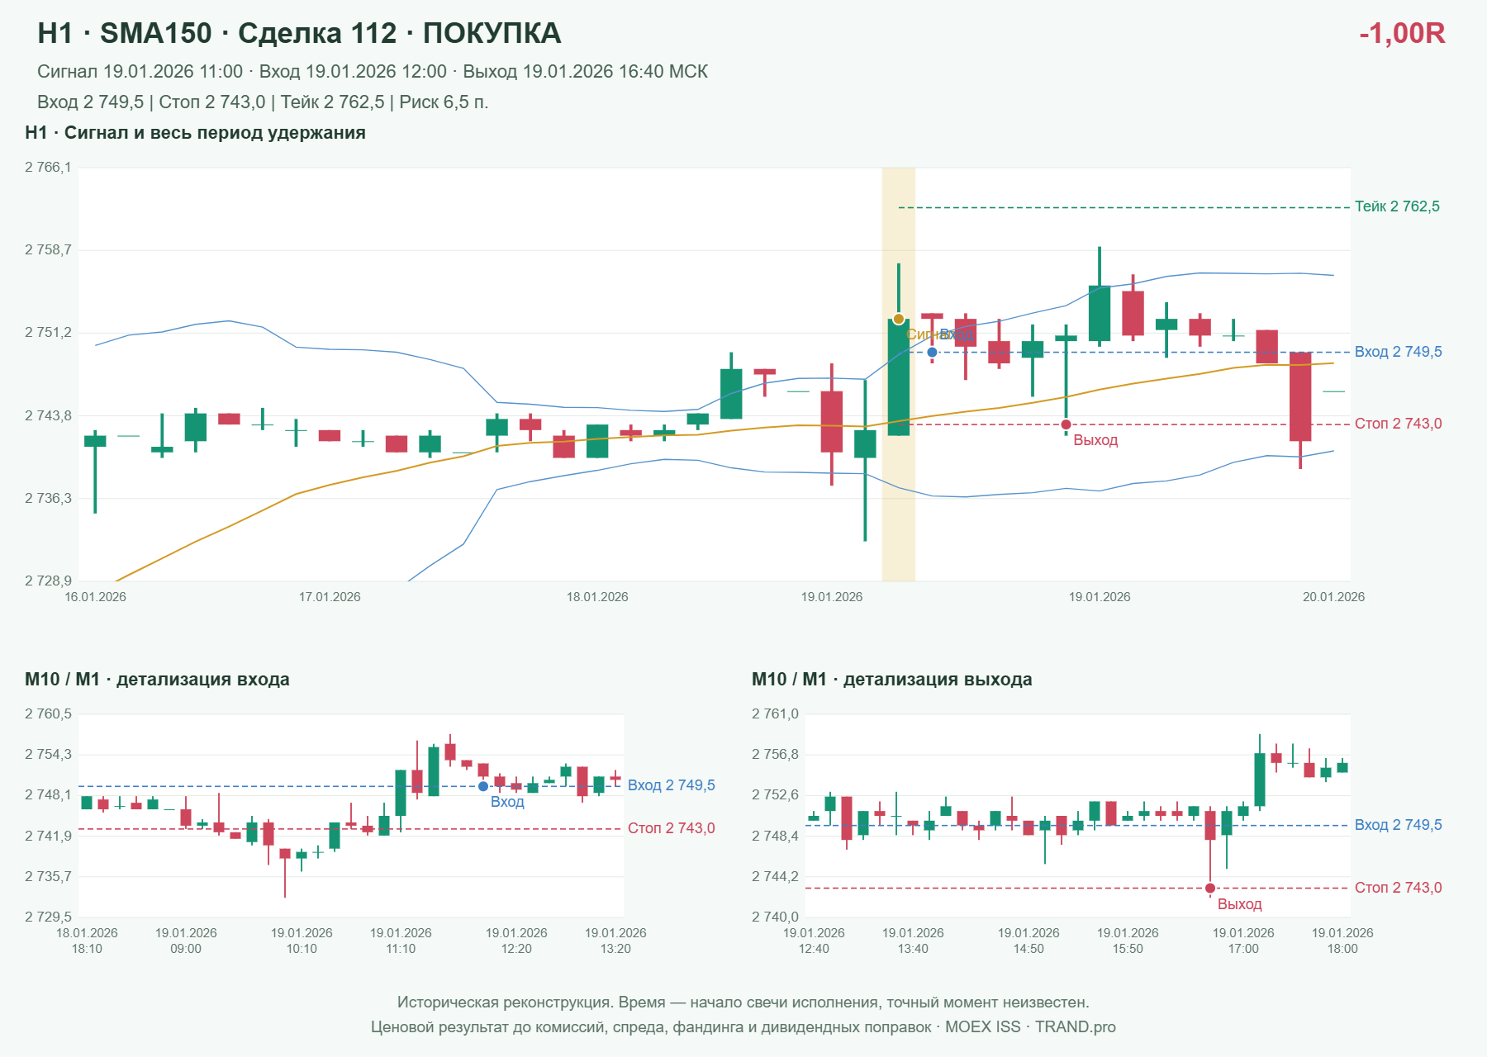Click the '19.01.2026 11:10' label in the entry detail
The height and width of the screenshot is (1057, 1487).
[401, 941]
